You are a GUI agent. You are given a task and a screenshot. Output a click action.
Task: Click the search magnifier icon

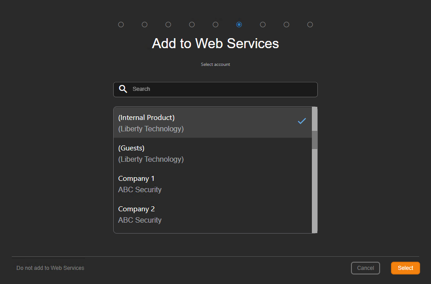pos(123,89)
